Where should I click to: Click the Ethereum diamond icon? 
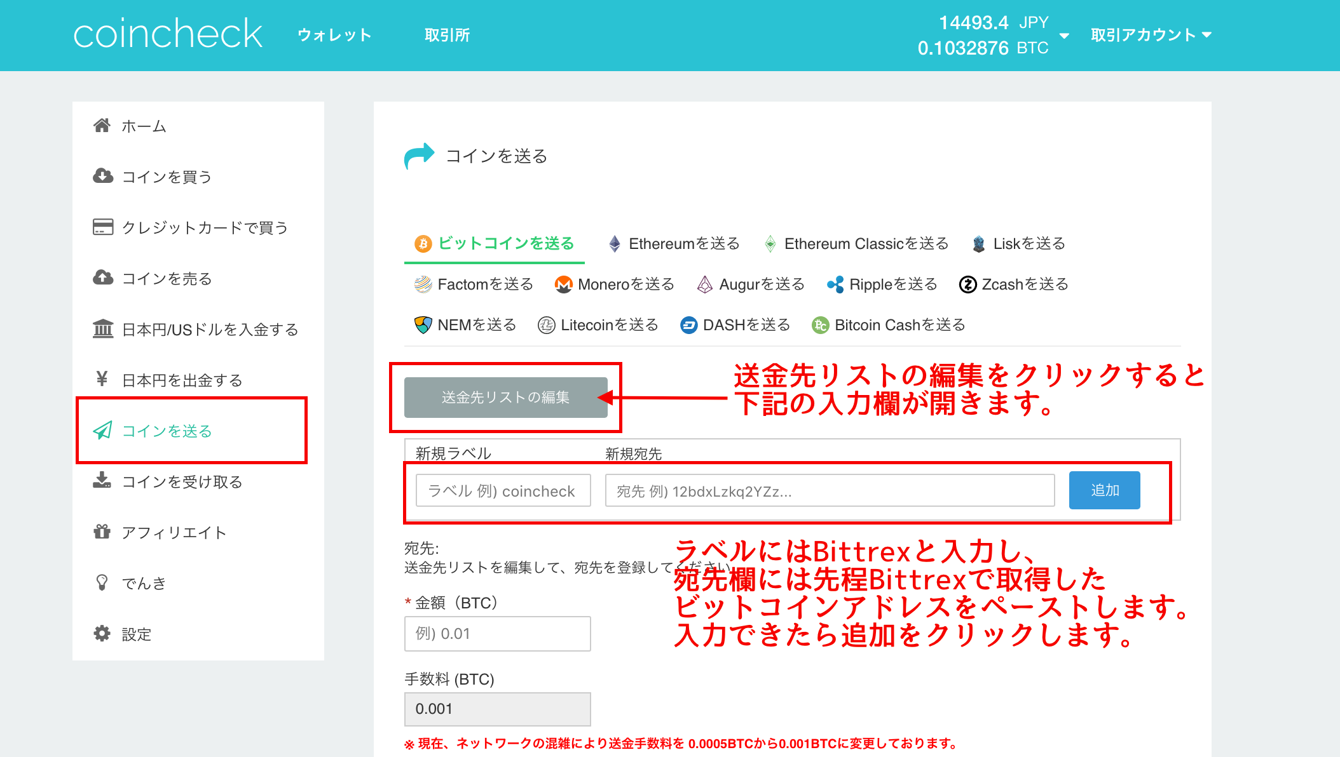click(x=615, y=243)
